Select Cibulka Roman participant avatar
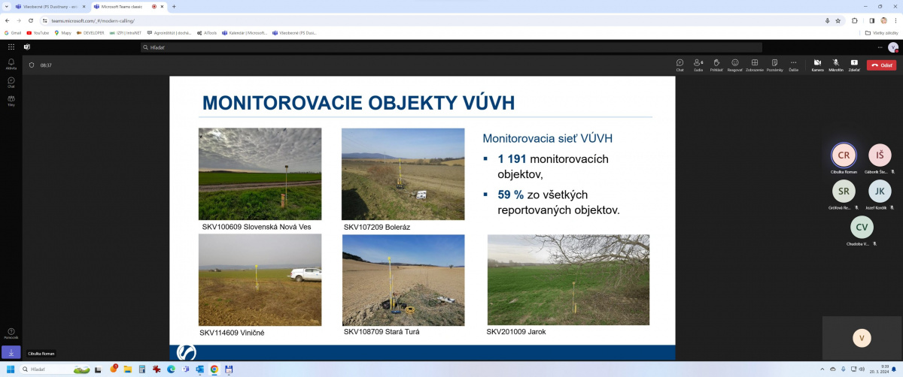903x377 pixels. [844, 155]
